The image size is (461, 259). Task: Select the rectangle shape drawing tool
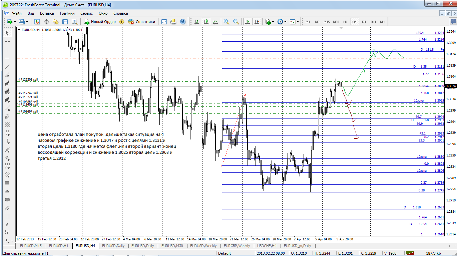point(7,183)
